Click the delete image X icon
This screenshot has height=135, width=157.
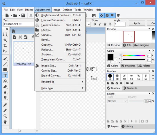[x=20, y=37]
